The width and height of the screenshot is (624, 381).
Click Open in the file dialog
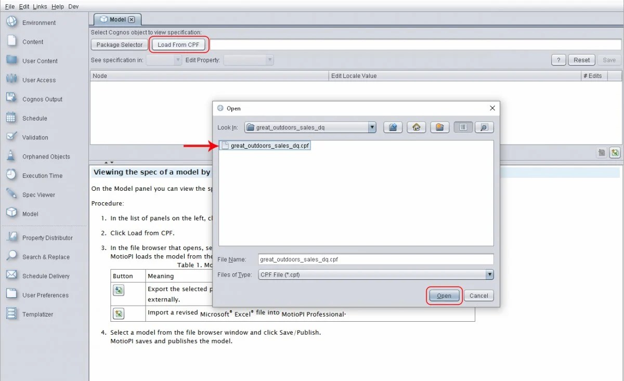(444, 296)
